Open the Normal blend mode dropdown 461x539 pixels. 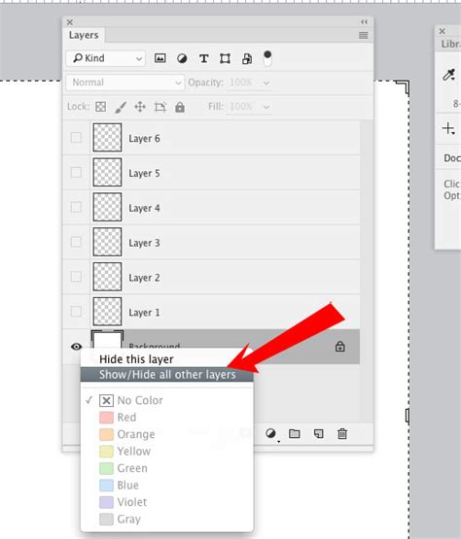coord(125,83)
